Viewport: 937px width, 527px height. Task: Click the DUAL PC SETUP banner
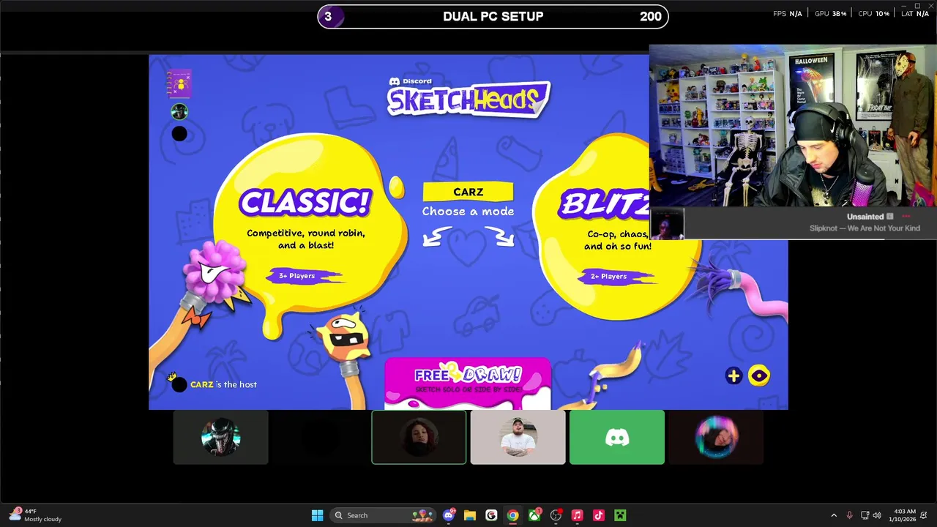pyautogui.click(x=493, y=16)
